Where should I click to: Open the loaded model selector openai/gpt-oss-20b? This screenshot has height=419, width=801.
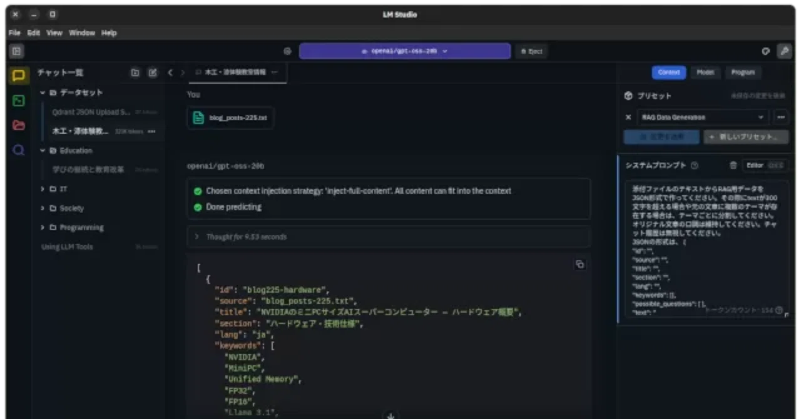pyautogui.click(x=405, y=51)
